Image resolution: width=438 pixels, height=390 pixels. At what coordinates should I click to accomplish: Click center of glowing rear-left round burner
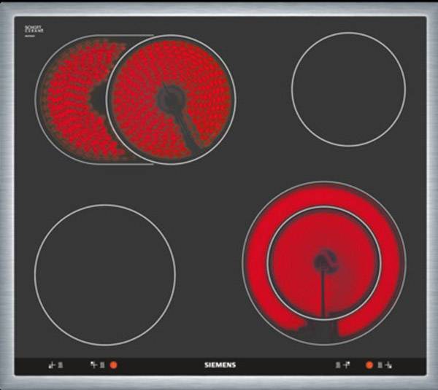pos(171,98)
